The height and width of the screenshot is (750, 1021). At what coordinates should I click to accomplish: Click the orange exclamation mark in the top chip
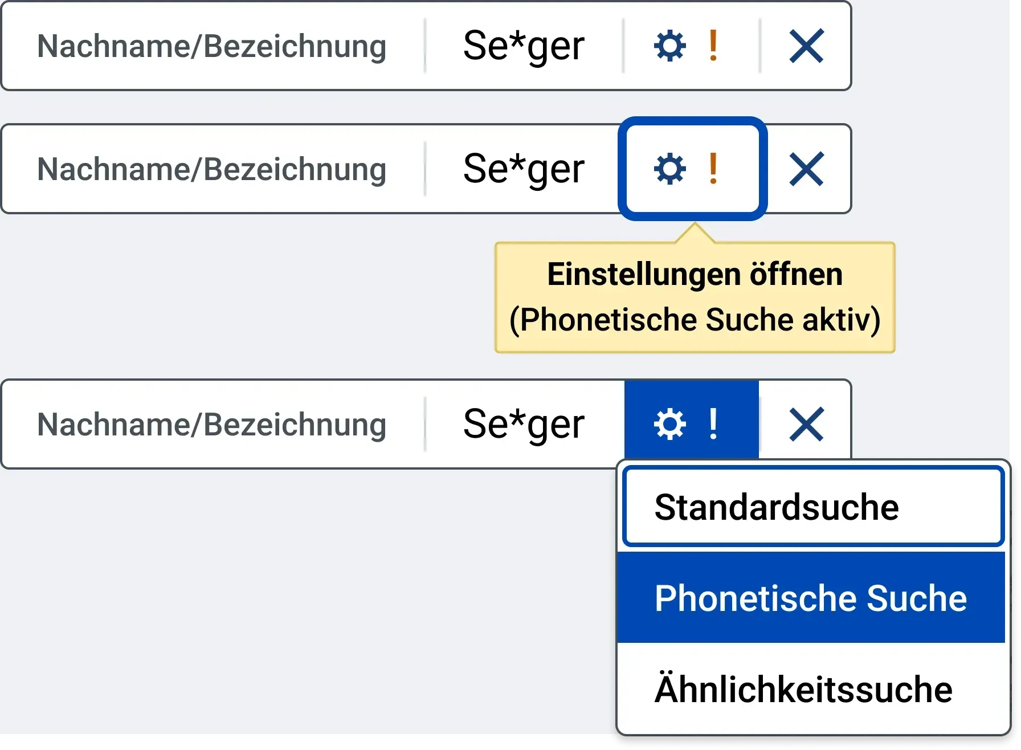(x=713, y=46)
